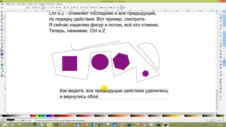Select the Dropper color picker tool

pyautogui.click(x=2, y=72)
